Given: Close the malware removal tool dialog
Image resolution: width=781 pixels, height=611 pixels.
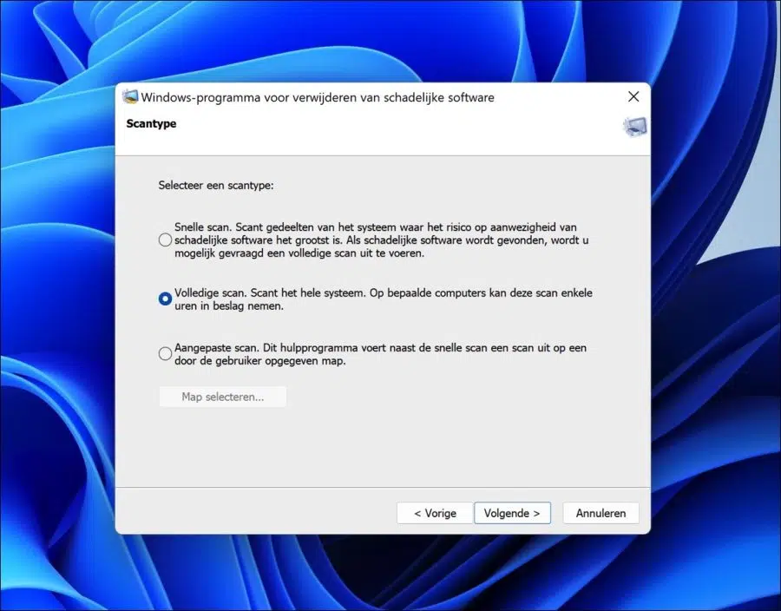Looking at the screenshot, I should 633,96.
